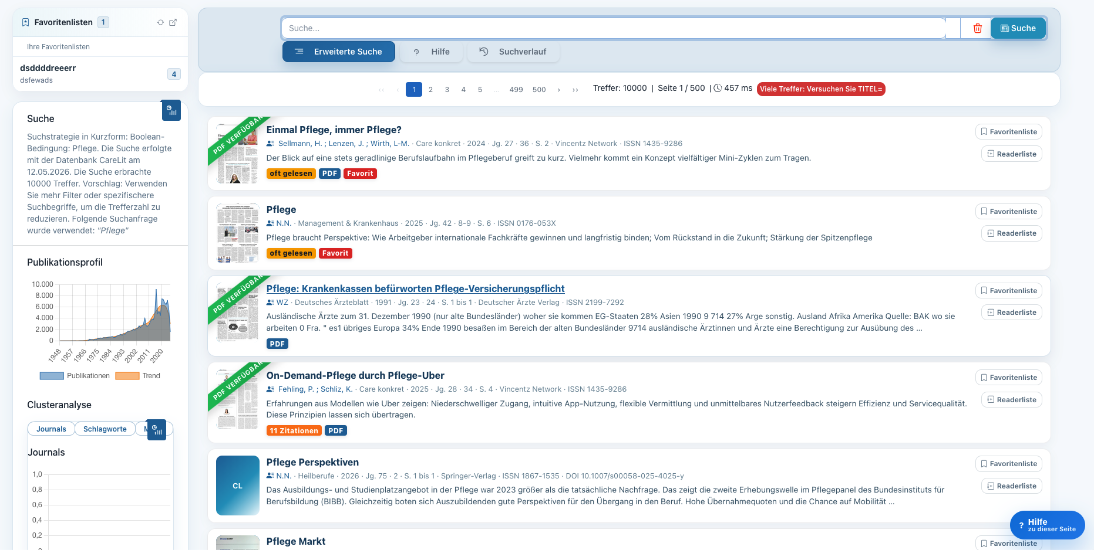This screenshot has height=550, width=1094.
Task: Show the Suchverlauf history
Action: (513, 52)
